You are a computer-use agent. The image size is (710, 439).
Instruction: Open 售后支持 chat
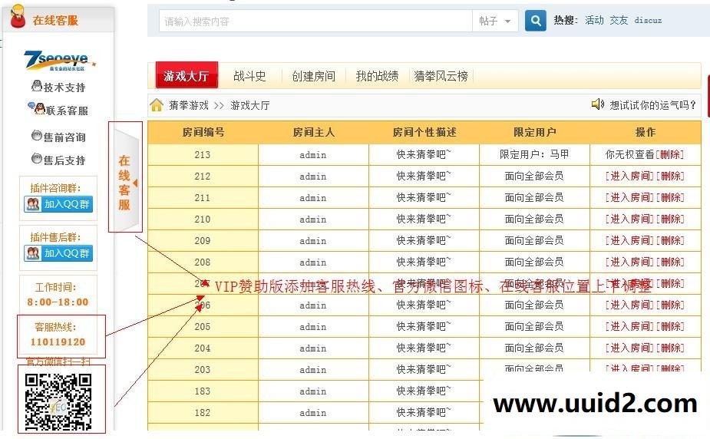coord(58,160)
